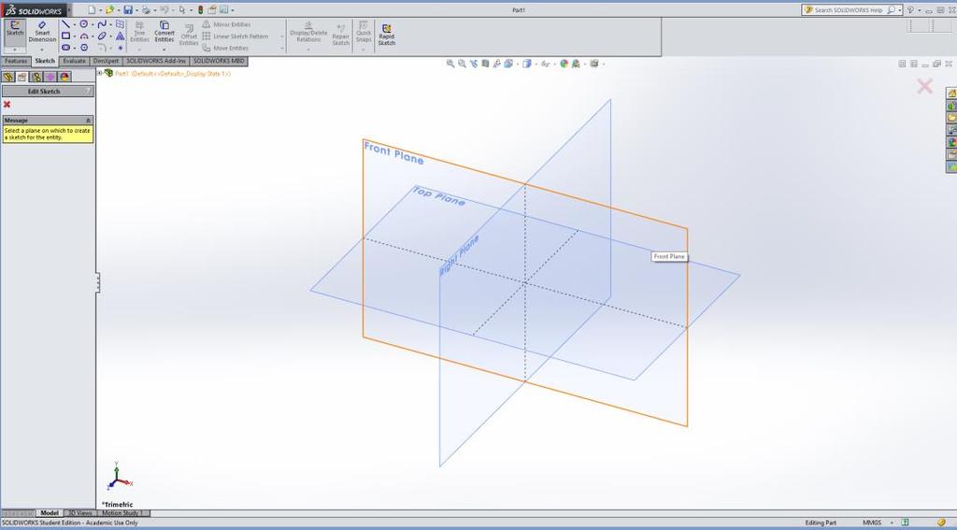Click Zoom to Fit icon
Viewport: 957px width, 530px height.
tap(450, 64)
